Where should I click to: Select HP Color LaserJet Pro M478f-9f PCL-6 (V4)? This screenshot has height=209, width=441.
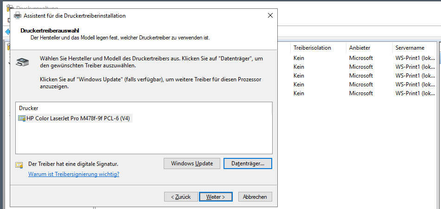78,118
